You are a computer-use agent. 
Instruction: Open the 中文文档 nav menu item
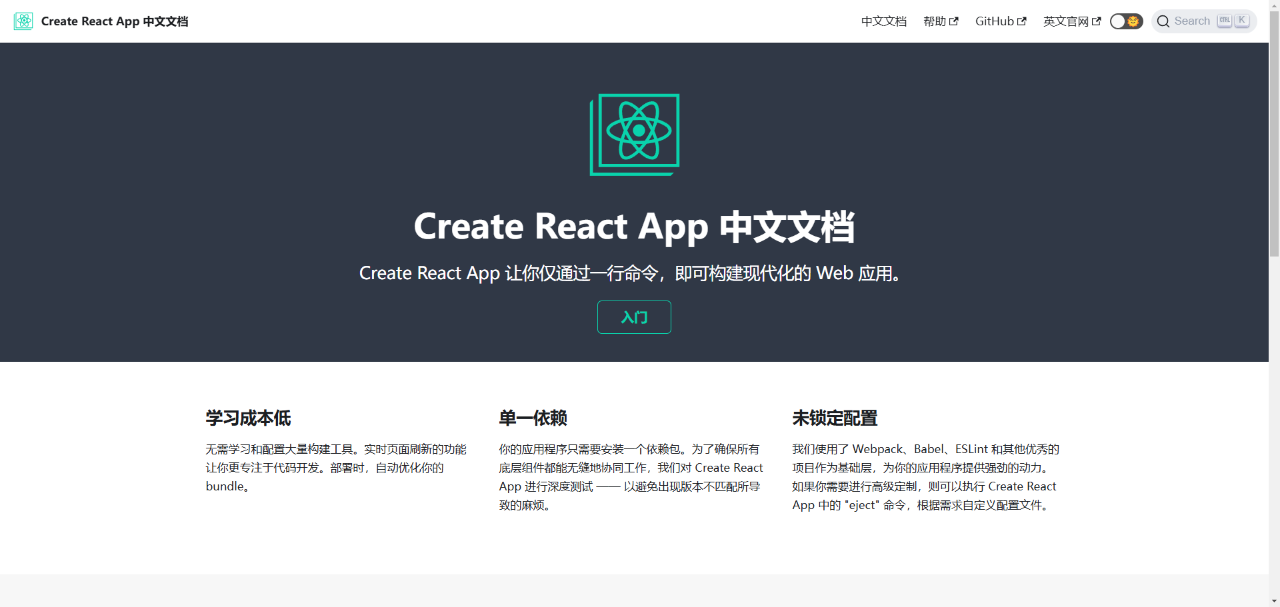click(x=884, y=21)
